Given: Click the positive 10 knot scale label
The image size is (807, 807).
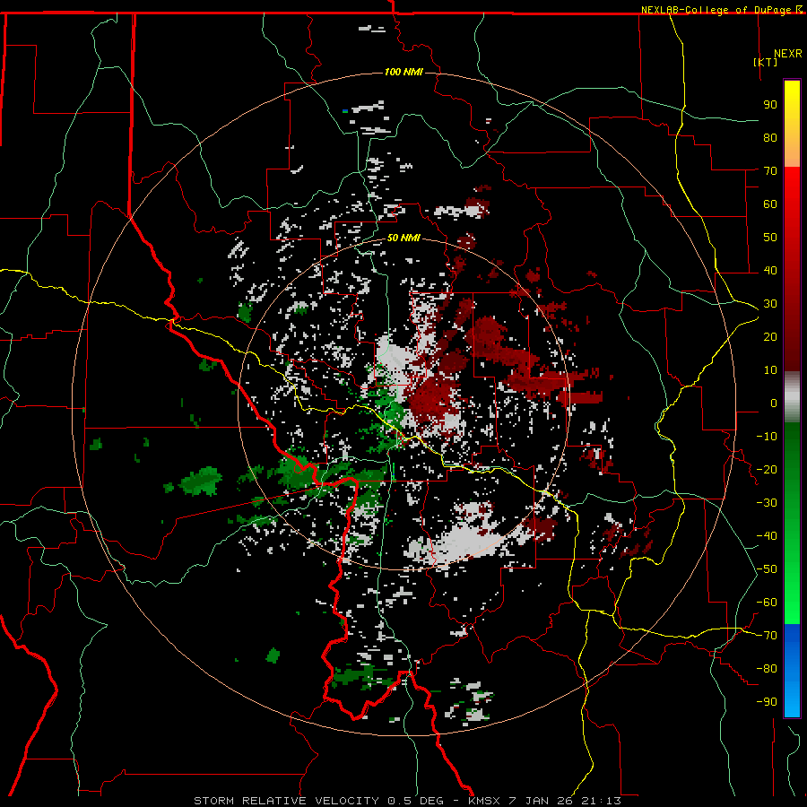Looking at the screenshot, I should tap(770, 370).
